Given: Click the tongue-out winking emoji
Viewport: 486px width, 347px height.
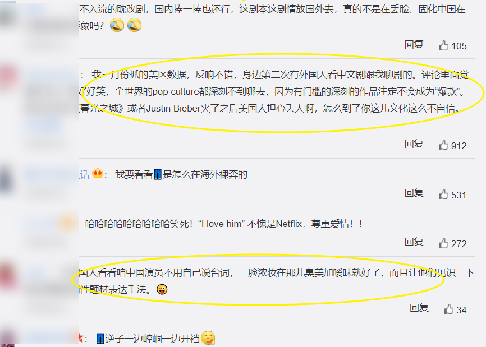Looking at the screenshot, I should pos(162,289).
